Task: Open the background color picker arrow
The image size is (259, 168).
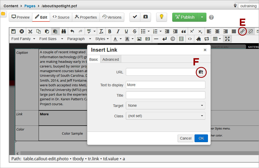Action: pyautogui.click(x=132, y=39)
